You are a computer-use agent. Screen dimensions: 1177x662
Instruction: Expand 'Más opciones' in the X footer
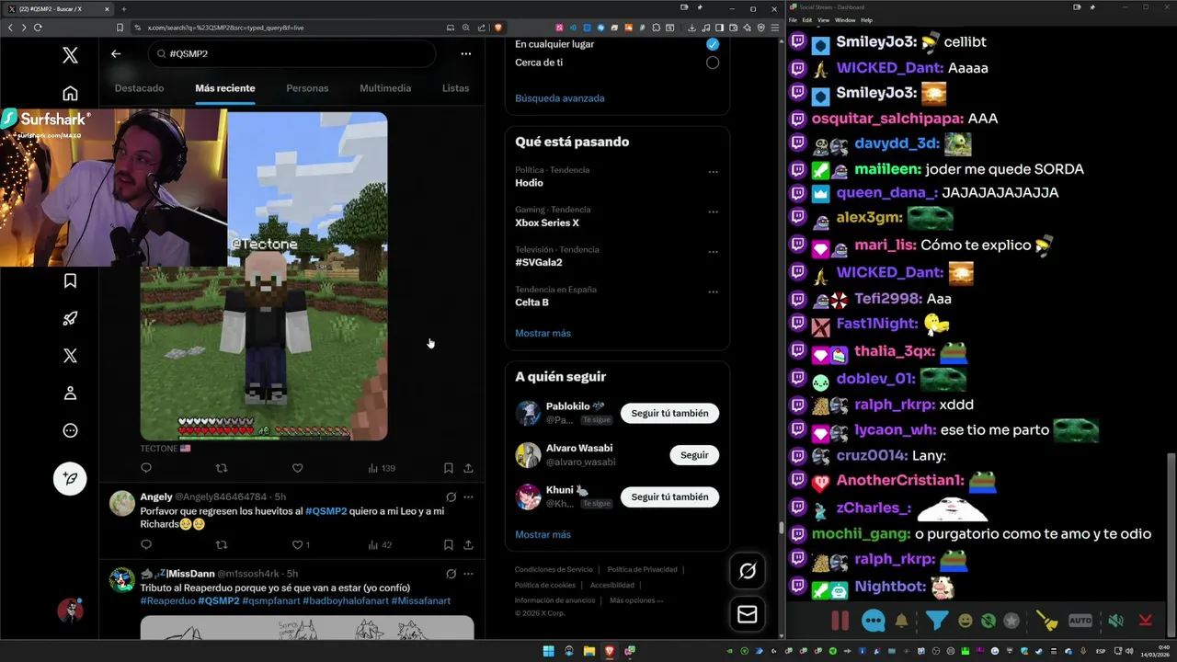pos(636,600)
